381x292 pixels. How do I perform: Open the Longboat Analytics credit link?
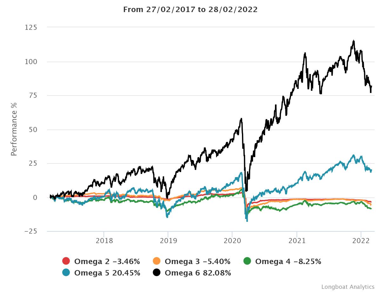[348, 287]
